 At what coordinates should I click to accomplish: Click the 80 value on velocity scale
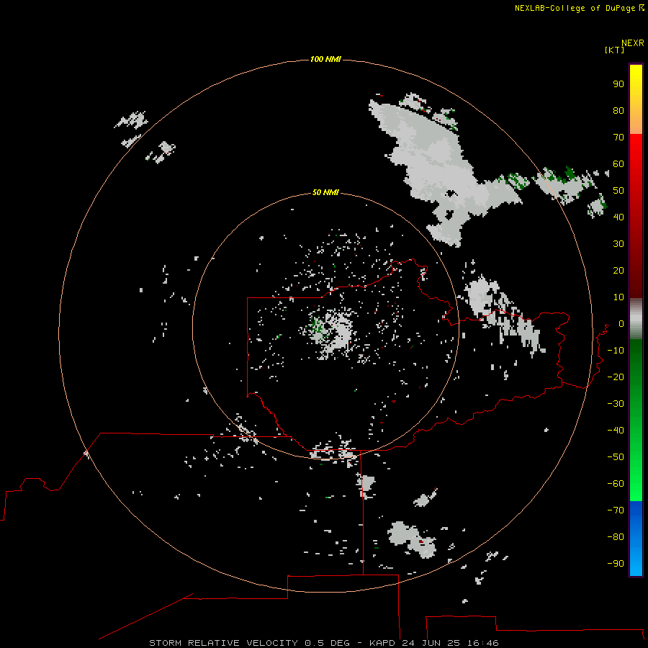click(x=618, y=111)
